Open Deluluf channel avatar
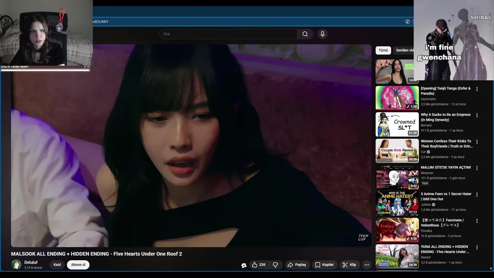494x278 pixels. [x=16, y=264]
